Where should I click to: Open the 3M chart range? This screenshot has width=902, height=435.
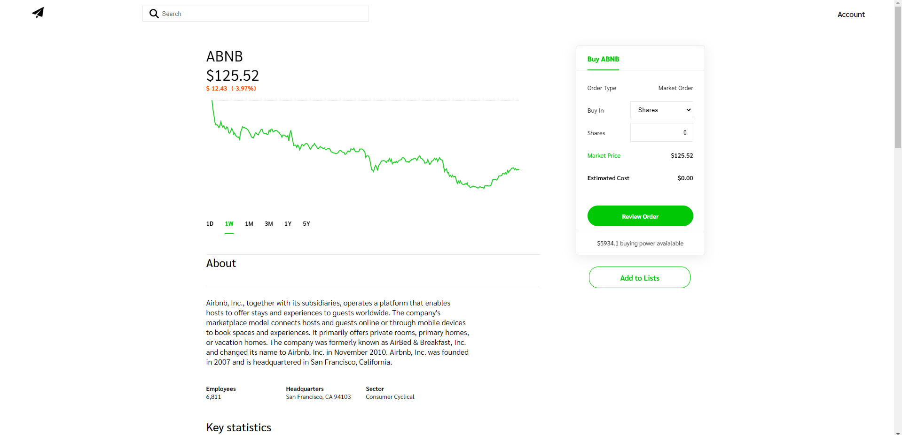[x=268, y=224]
